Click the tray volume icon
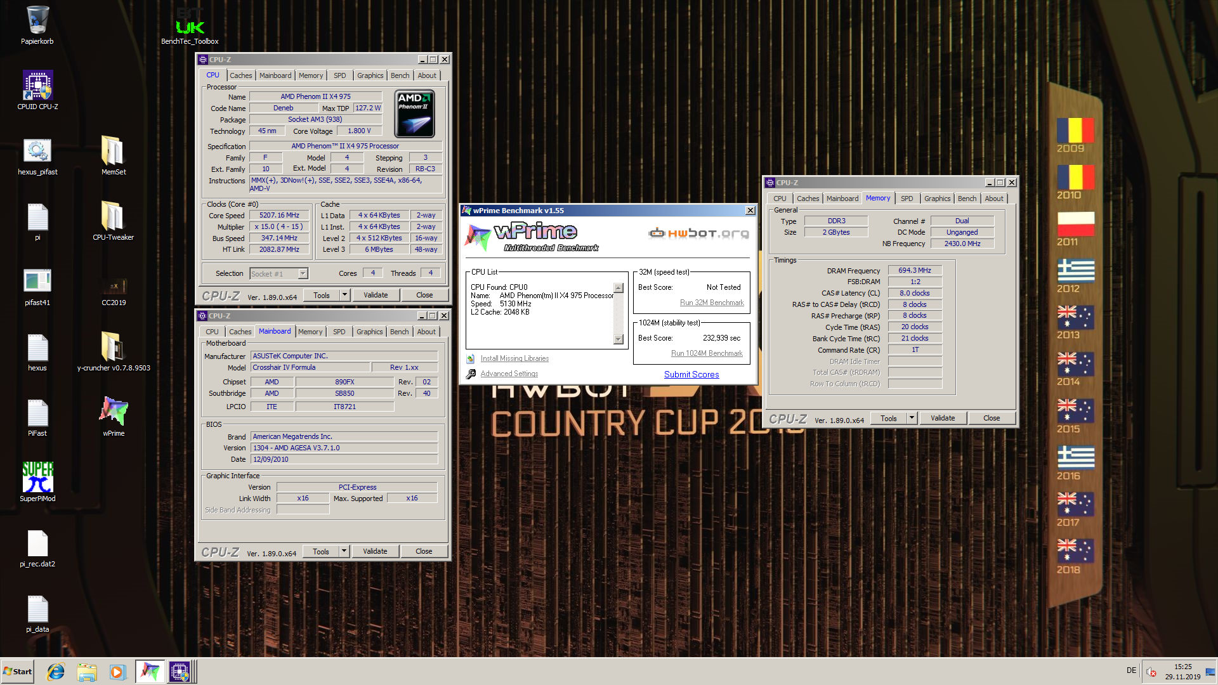The image size is (1218, 685). click(x=1151, y=672)
